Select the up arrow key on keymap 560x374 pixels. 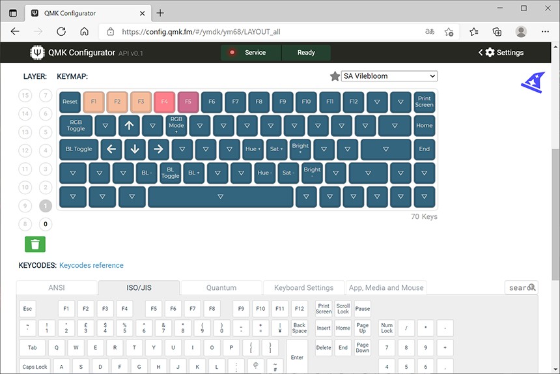click(x=129, y=125)
